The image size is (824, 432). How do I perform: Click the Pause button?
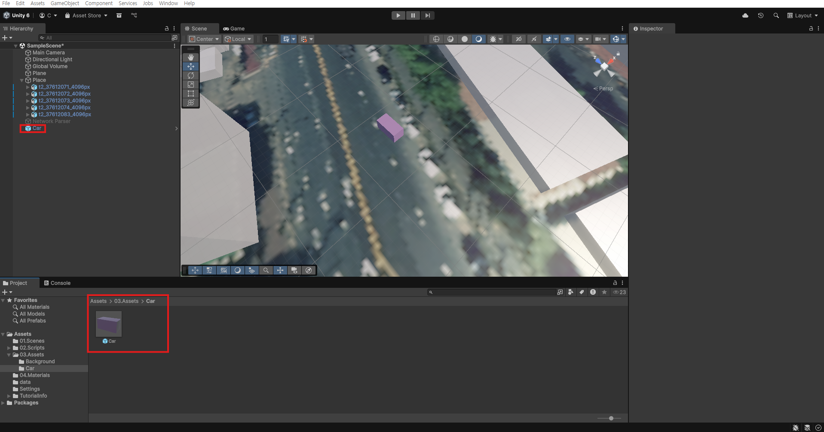pyautogui.click(x=413, y=15)
